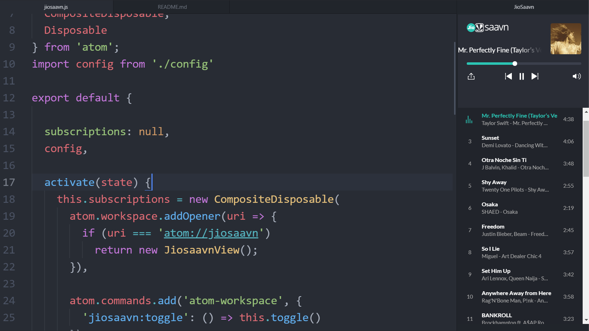Play Anywhere Away from Here track

520,297
